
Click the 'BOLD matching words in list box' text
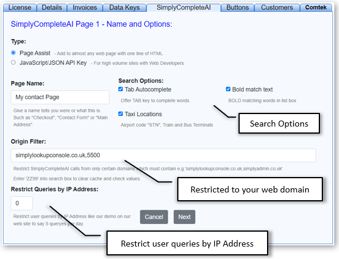click(262, 100)
